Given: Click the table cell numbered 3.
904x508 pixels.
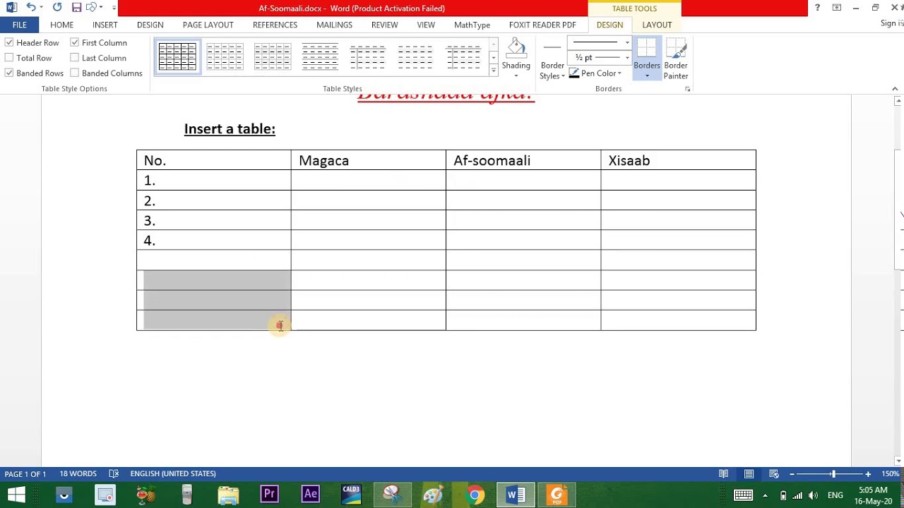Looking at the screenshot, I should pyautogui.click(x=213, y=220).
